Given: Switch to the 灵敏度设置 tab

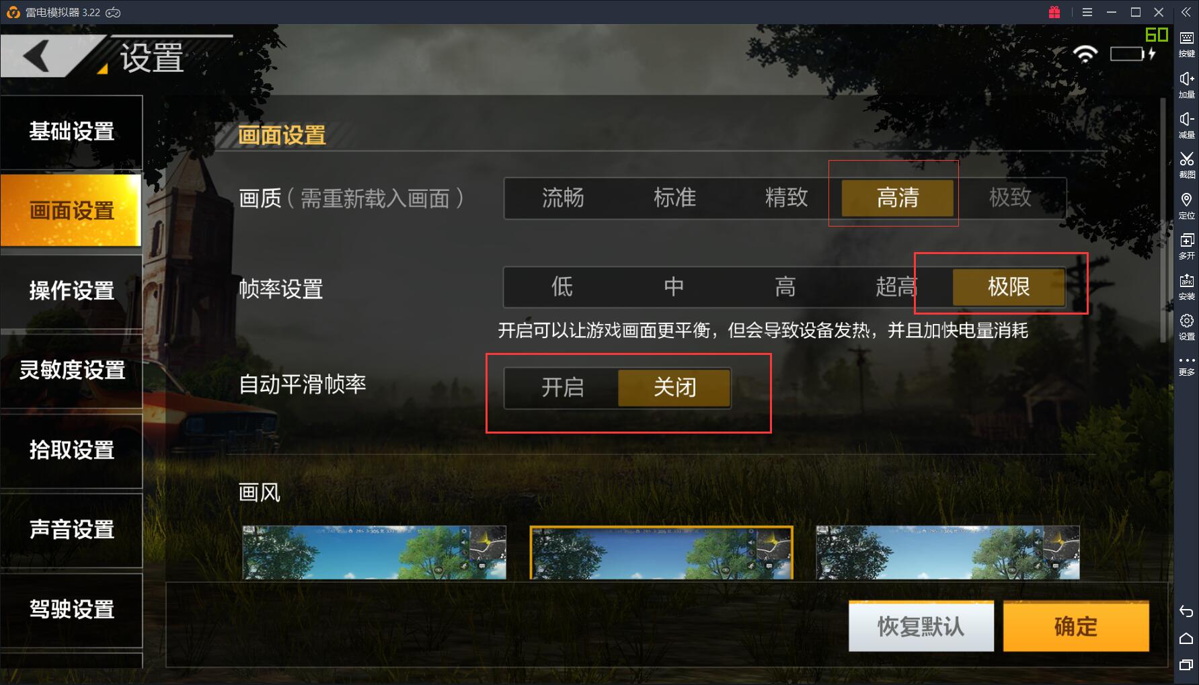Looking at the screenshot, I should tap(71, 370).
